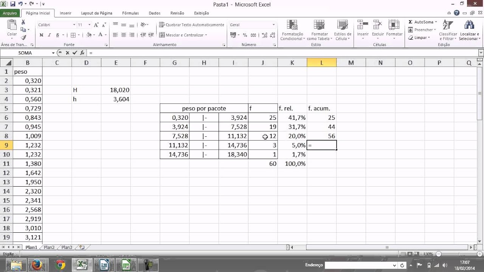Cancel formula entry with X icon
484x272 pixels.
click(x=67, y=53)
